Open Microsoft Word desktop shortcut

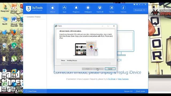(x=14, y=22)
